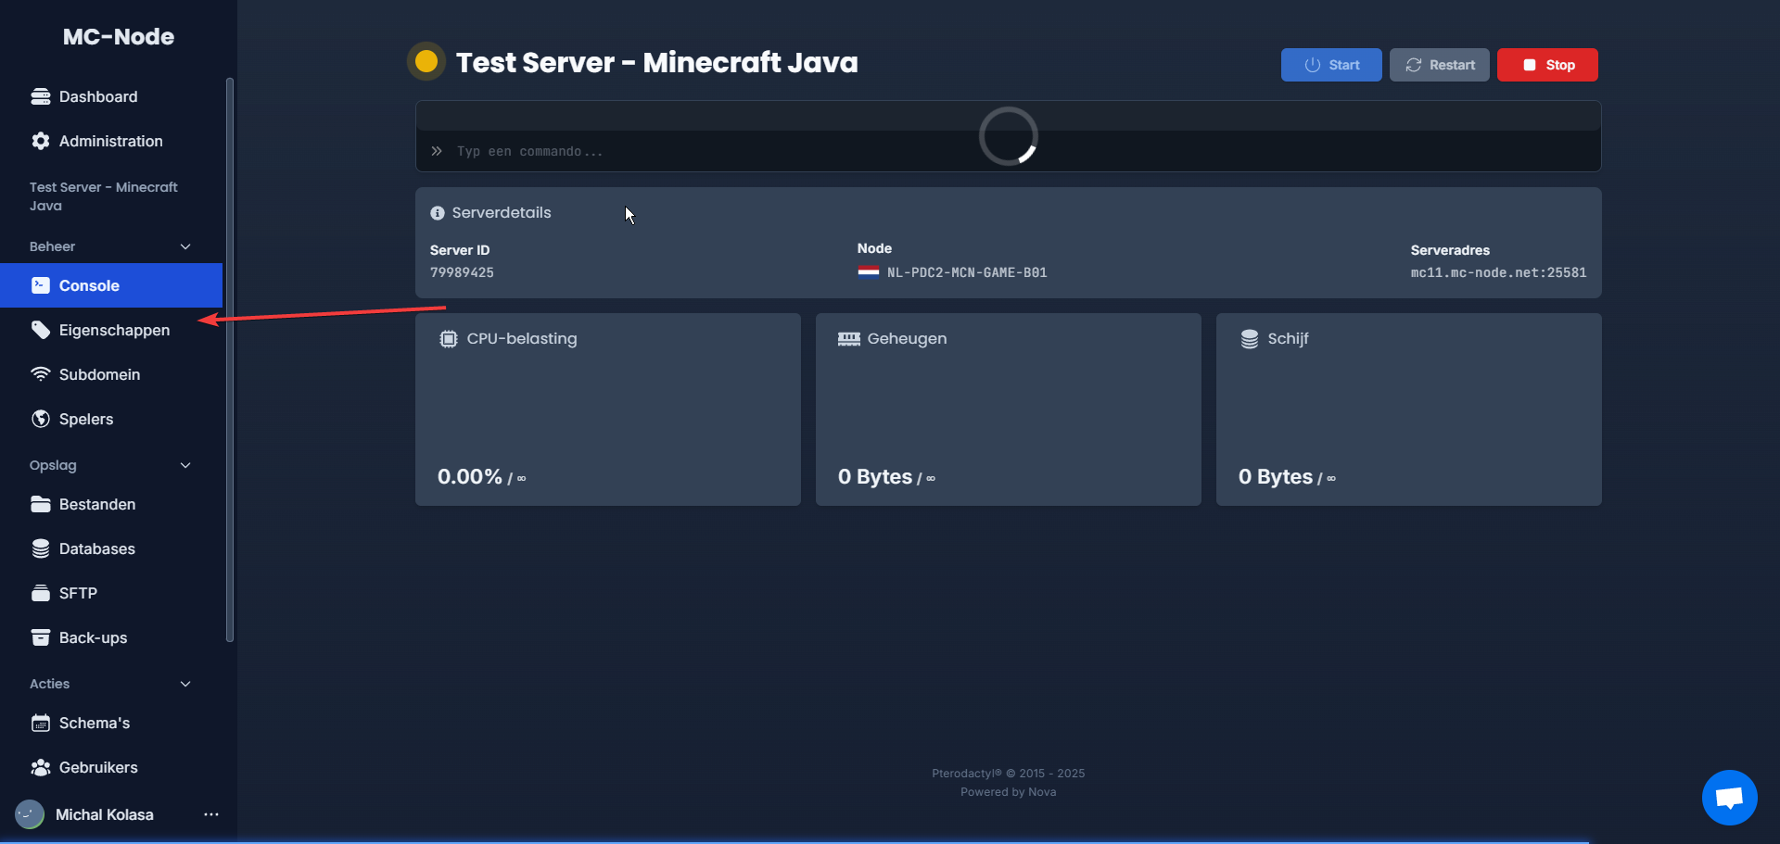The image size is (1780, 844).
Task: Collapse the Opslag section
Action: [185, 465]
